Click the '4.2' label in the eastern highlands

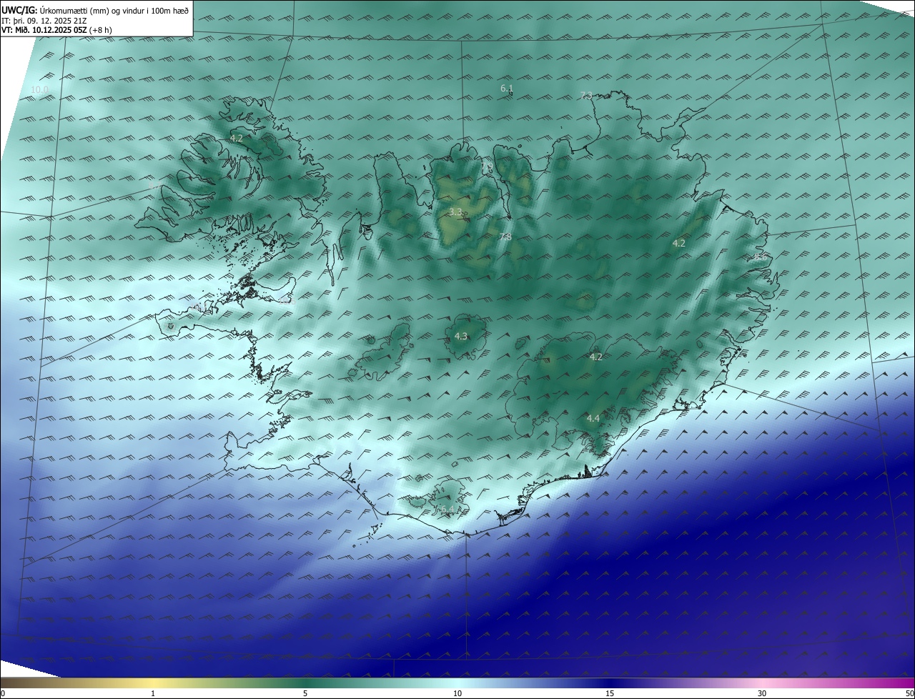point(678,243)
